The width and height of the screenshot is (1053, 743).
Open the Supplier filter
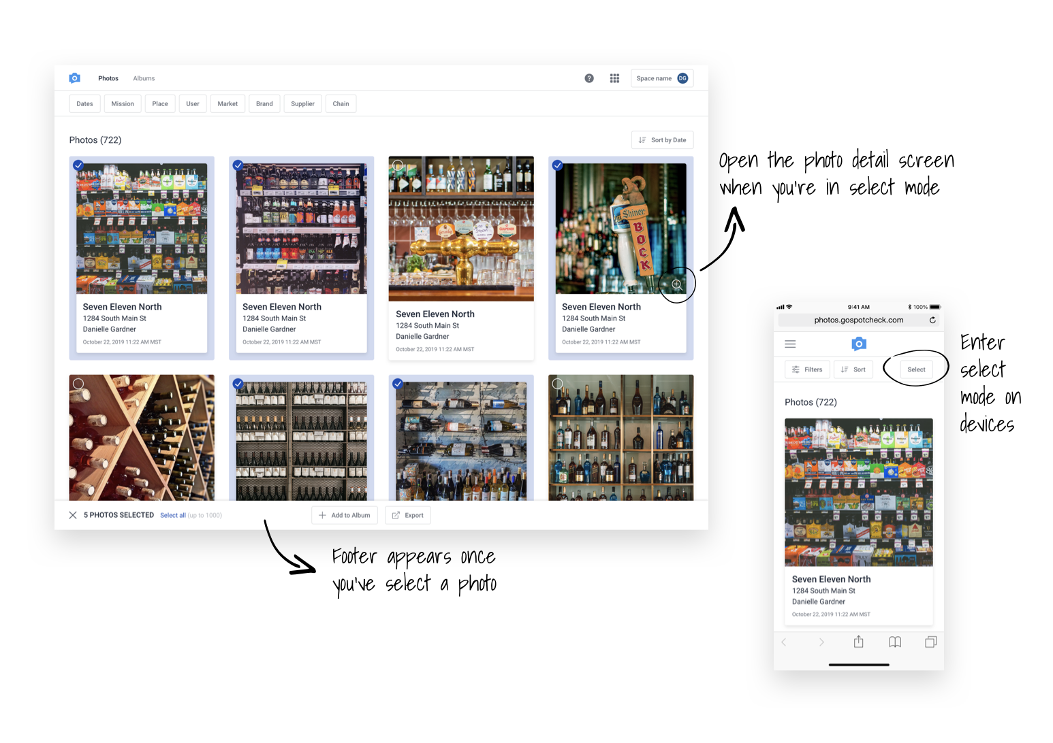(302, 104)
